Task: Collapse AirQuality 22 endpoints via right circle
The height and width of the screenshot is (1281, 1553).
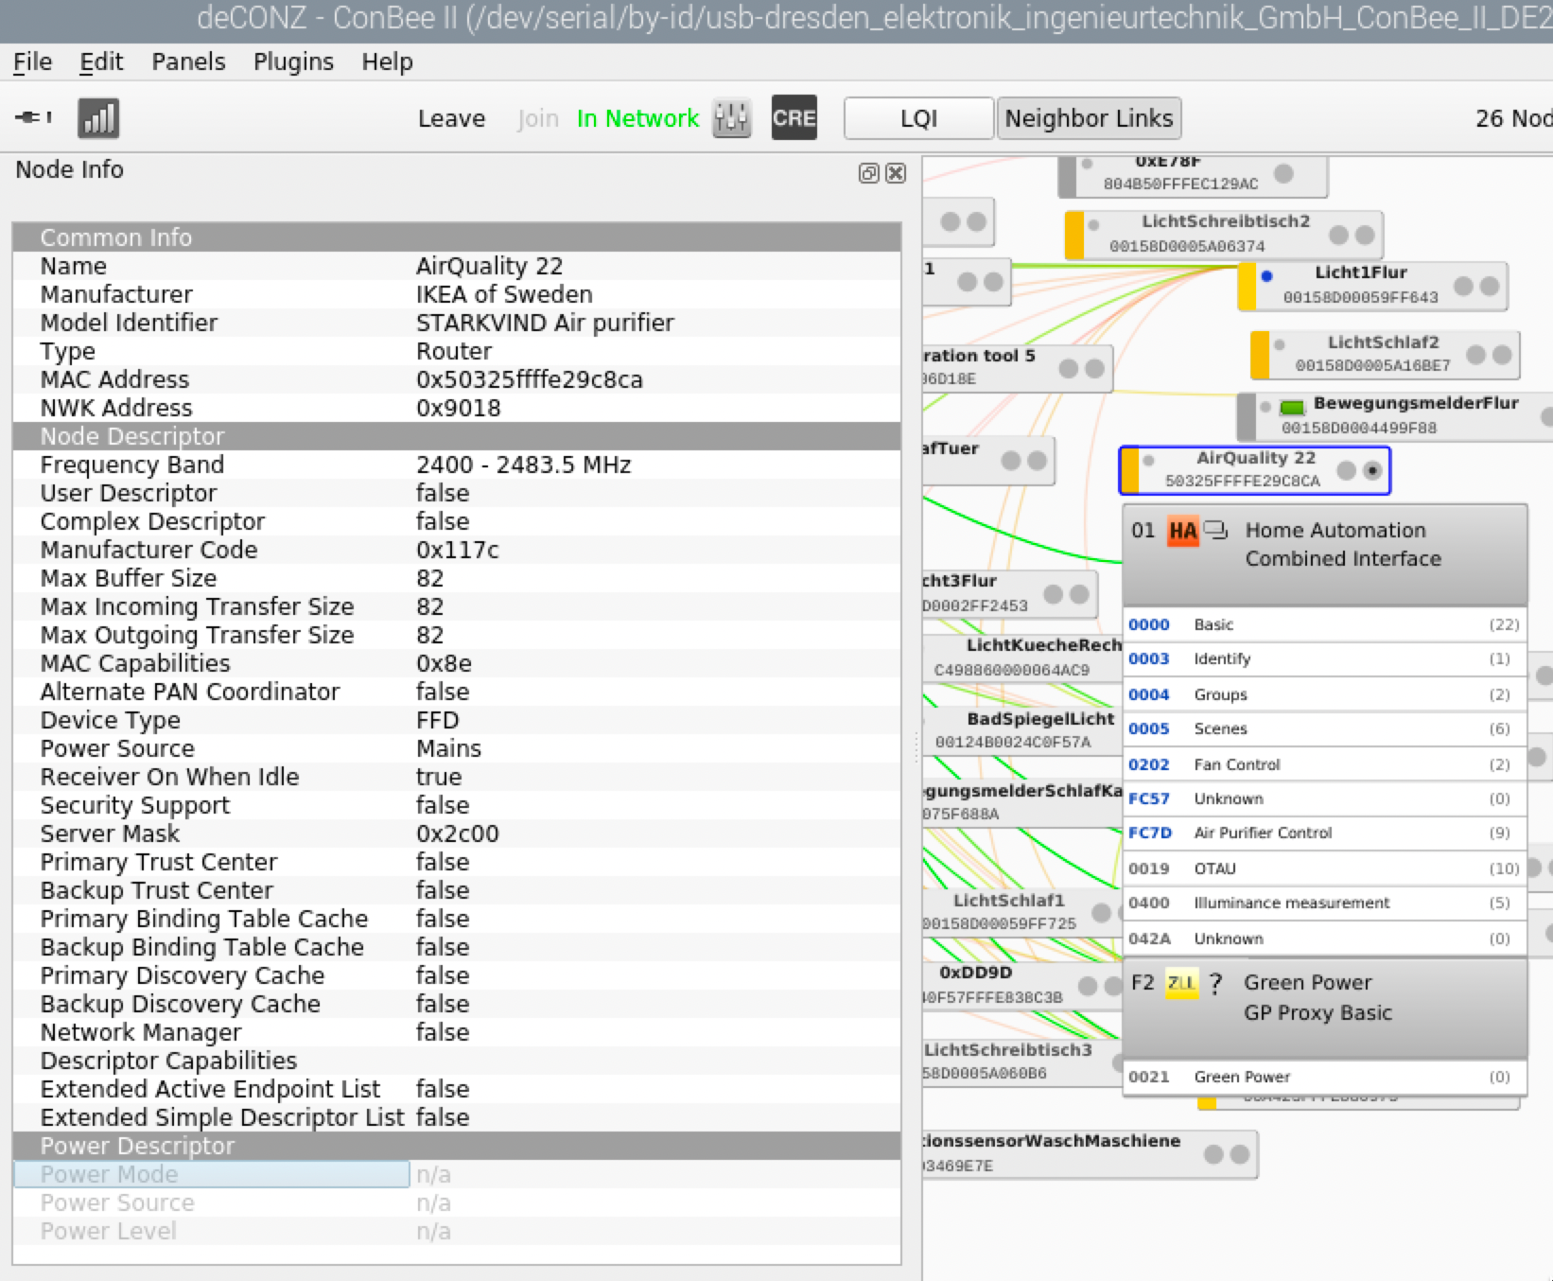Action: click(x=1372, y=471)
